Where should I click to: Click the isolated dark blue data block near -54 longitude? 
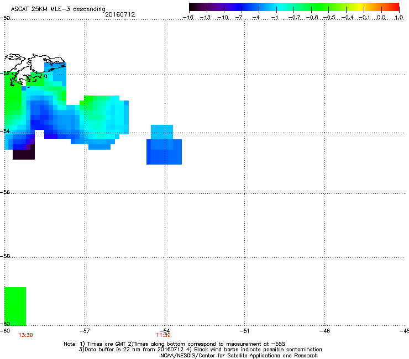164,152
